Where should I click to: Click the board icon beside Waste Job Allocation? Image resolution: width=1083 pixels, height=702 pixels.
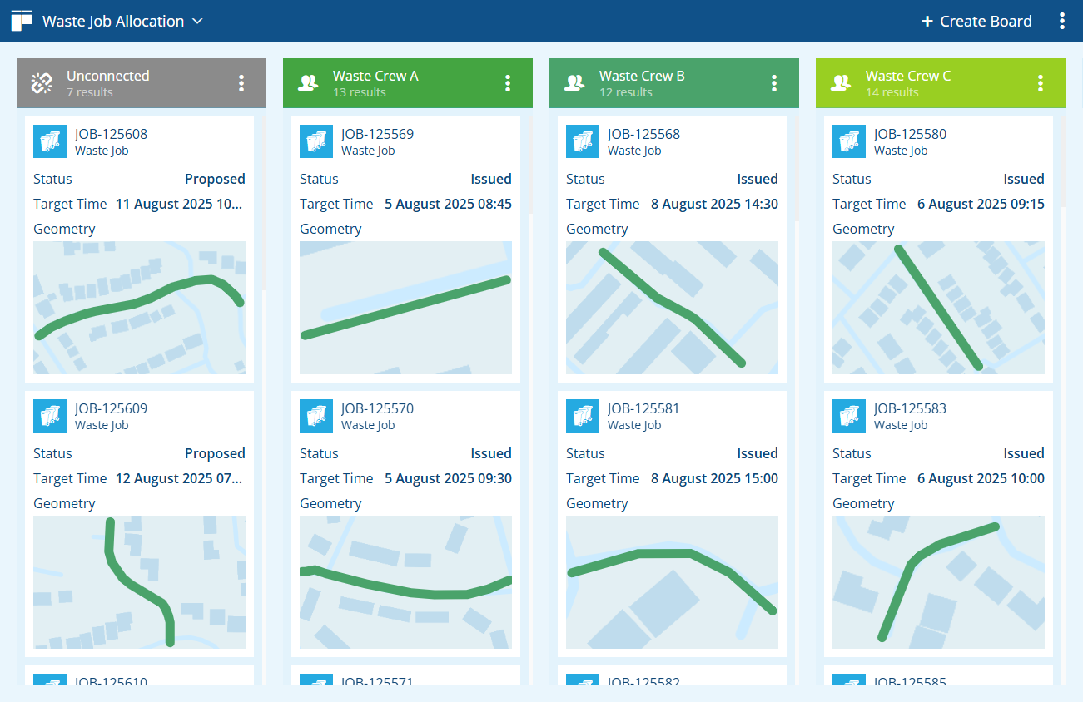pos(22,21)
